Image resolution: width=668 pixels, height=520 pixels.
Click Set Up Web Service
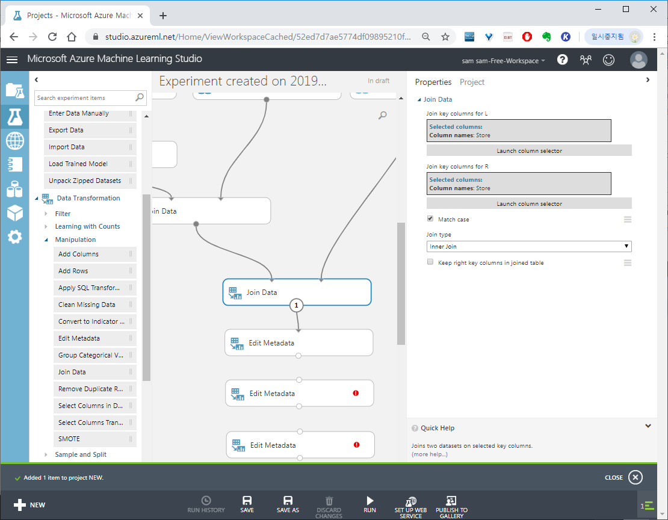410,507
